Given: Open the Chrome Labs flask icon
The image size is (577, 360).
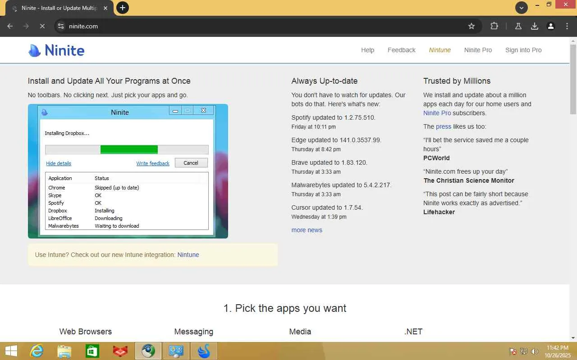Looking at the screenshot, I should (x=518, y=26).
